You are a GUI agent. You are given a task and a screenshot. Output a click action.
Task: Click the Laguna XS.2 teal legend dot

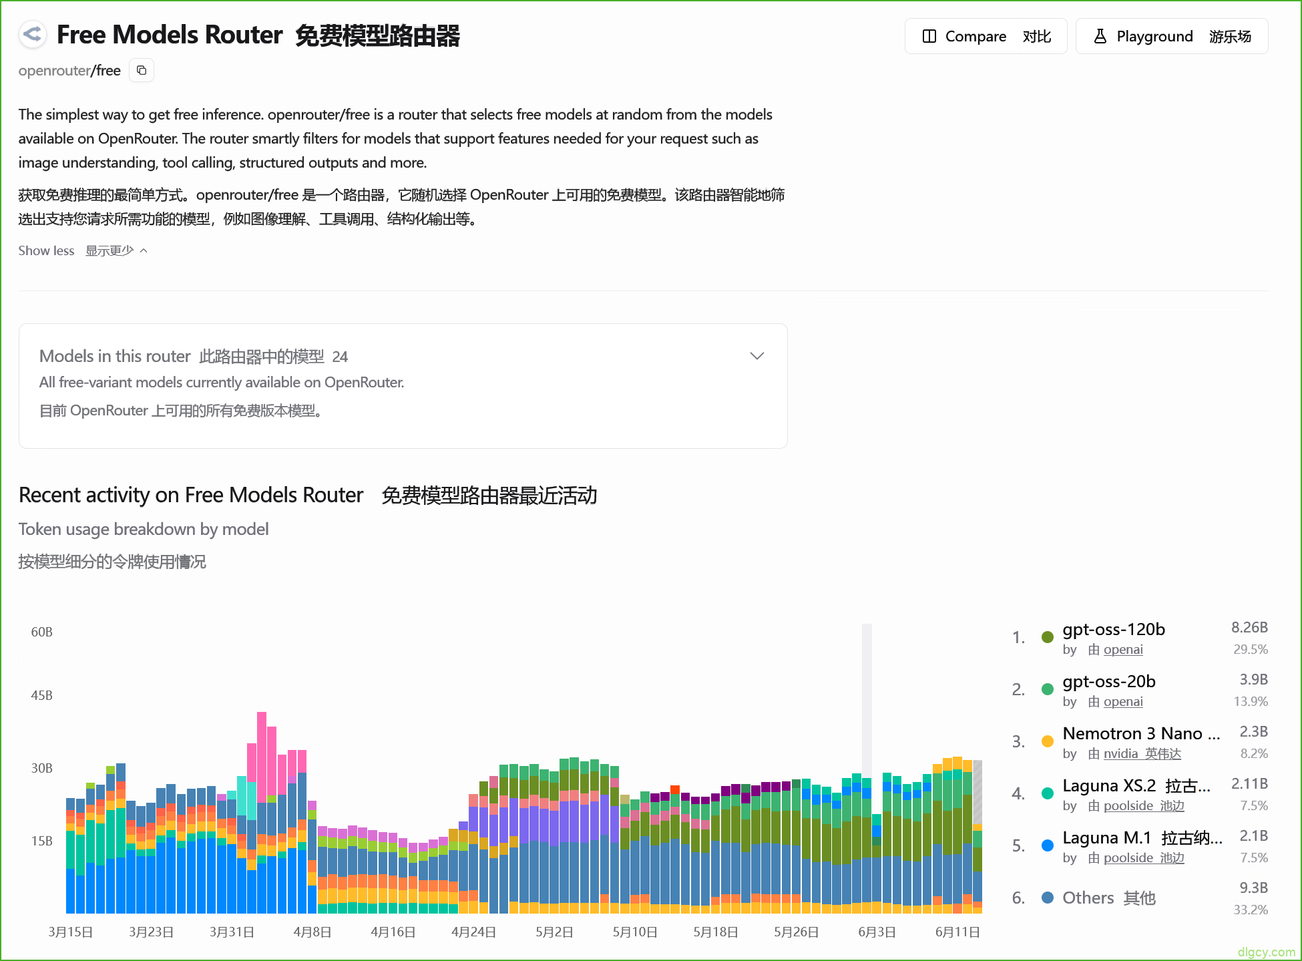[1048, 793]
